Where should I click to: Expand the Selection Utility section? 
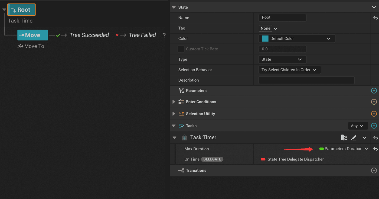[x=174, y=114]
